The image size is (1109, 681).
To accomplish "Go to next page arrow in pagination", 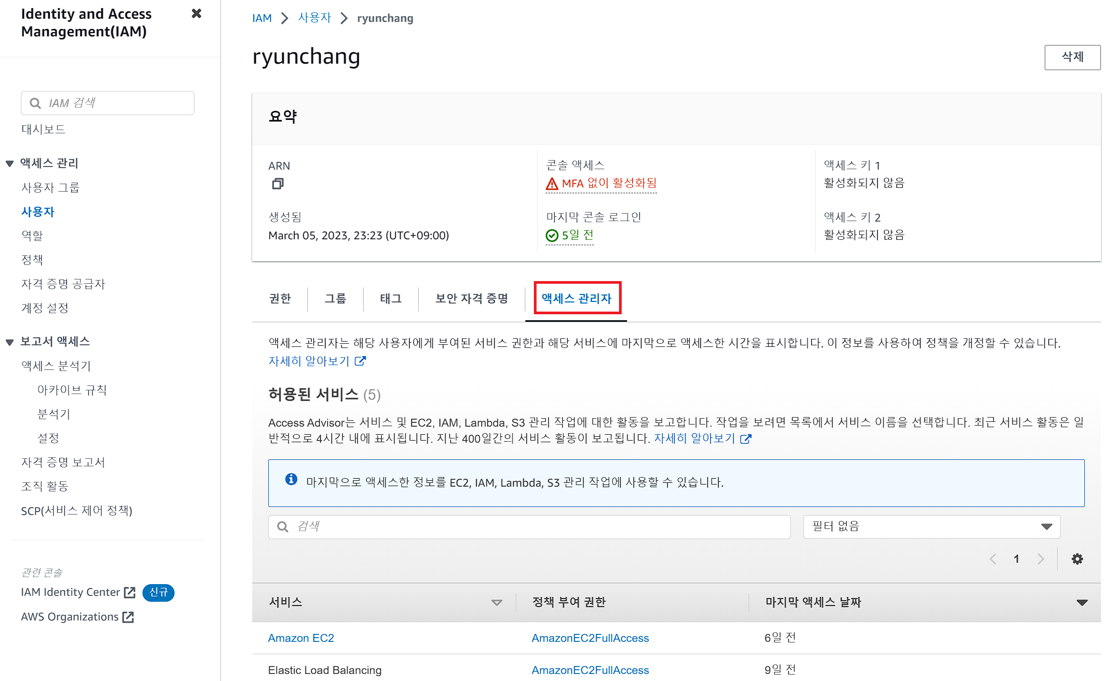I will tap(1040, 559).
